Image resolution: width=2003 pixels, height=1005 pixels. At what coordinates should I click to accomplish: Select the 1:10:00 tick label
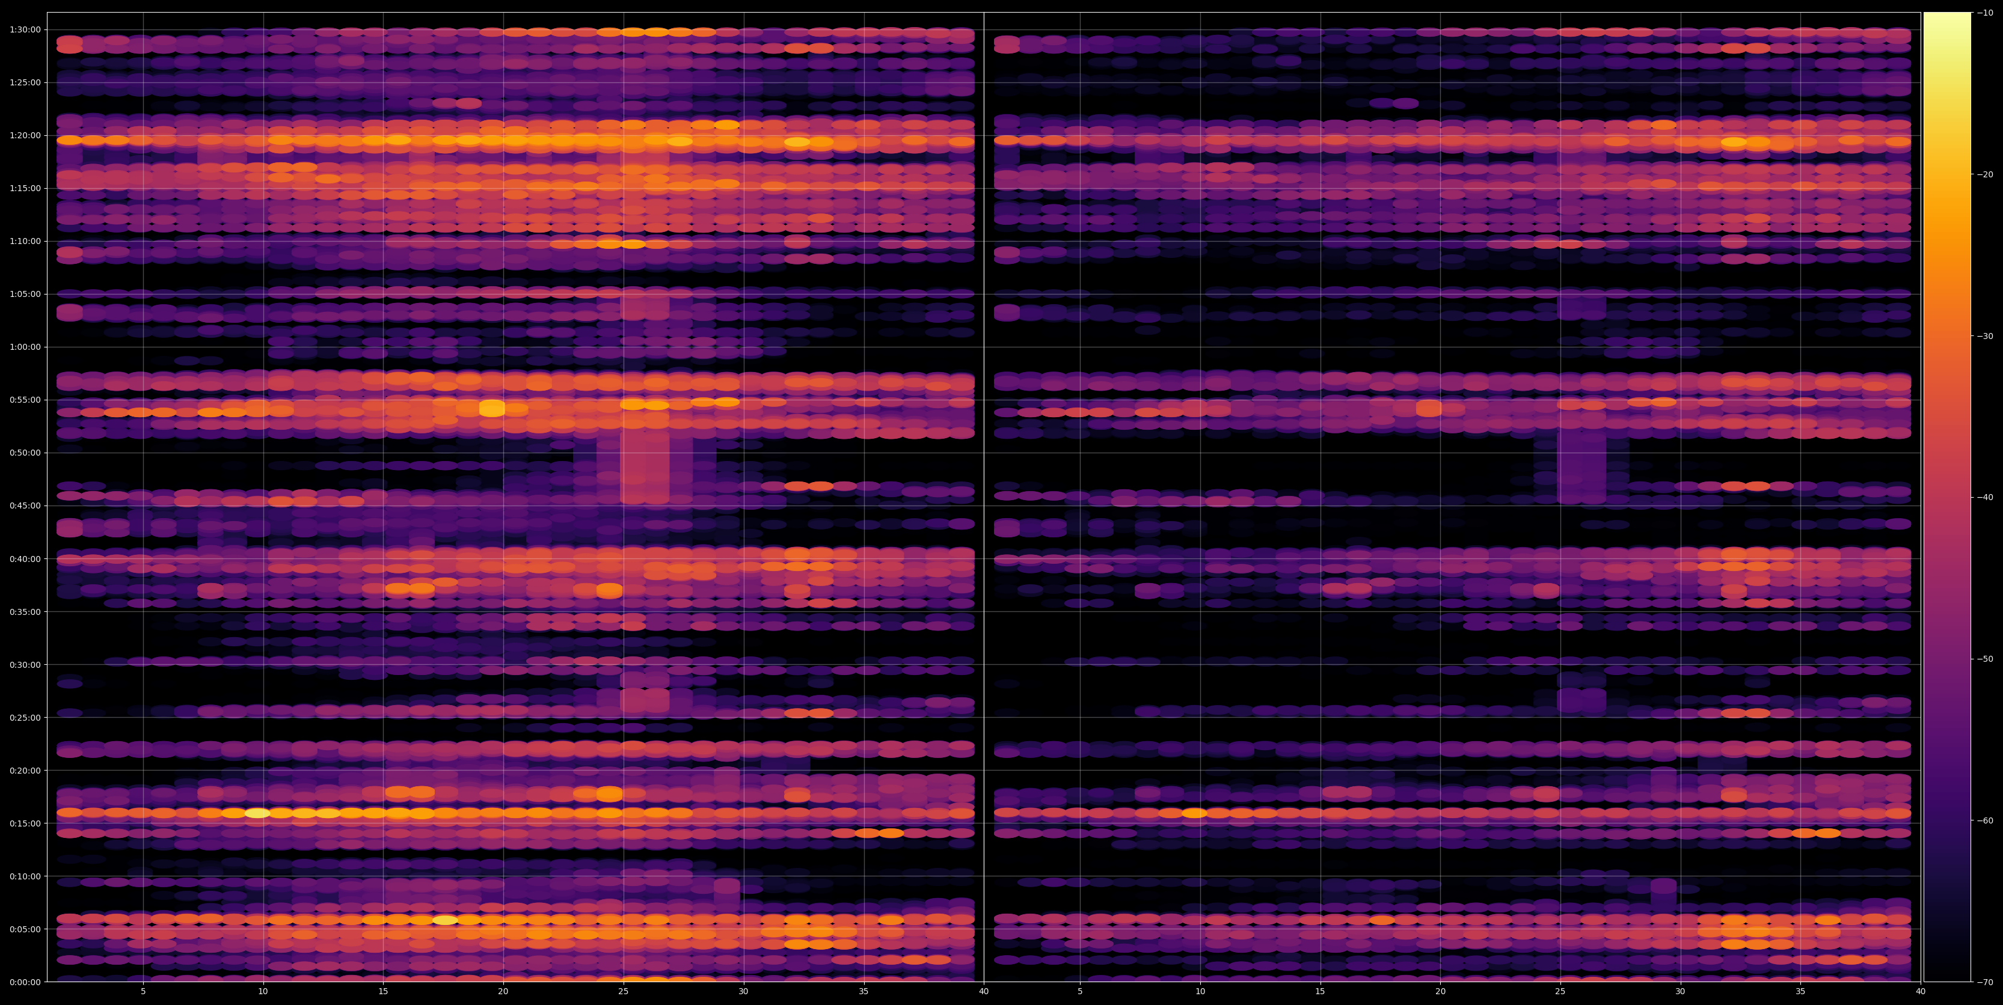pyautogui.click(x=25, y=242)
